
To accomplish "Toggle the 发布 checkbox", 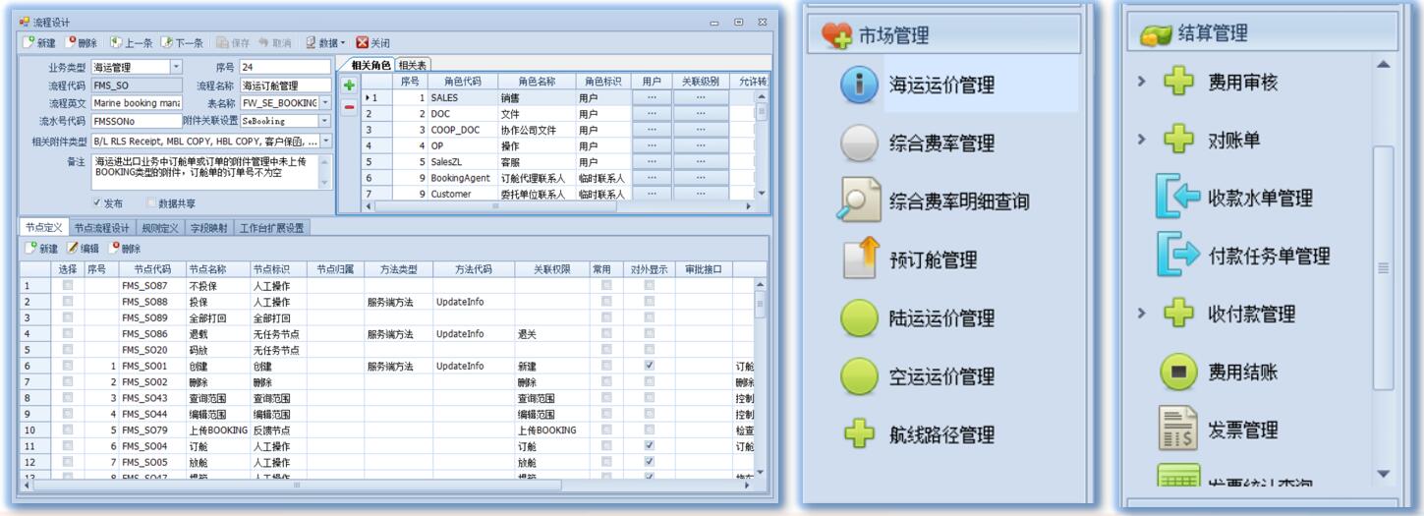I will click(x=97, y=203).
